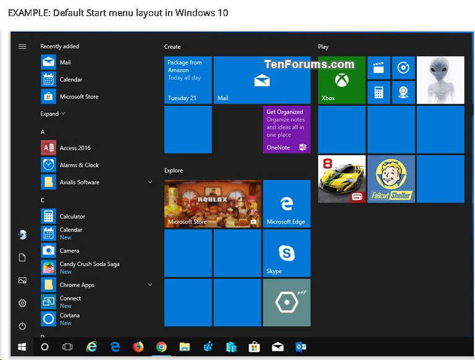
Task: Click Expand under Recently added
Action: point(53,114)
